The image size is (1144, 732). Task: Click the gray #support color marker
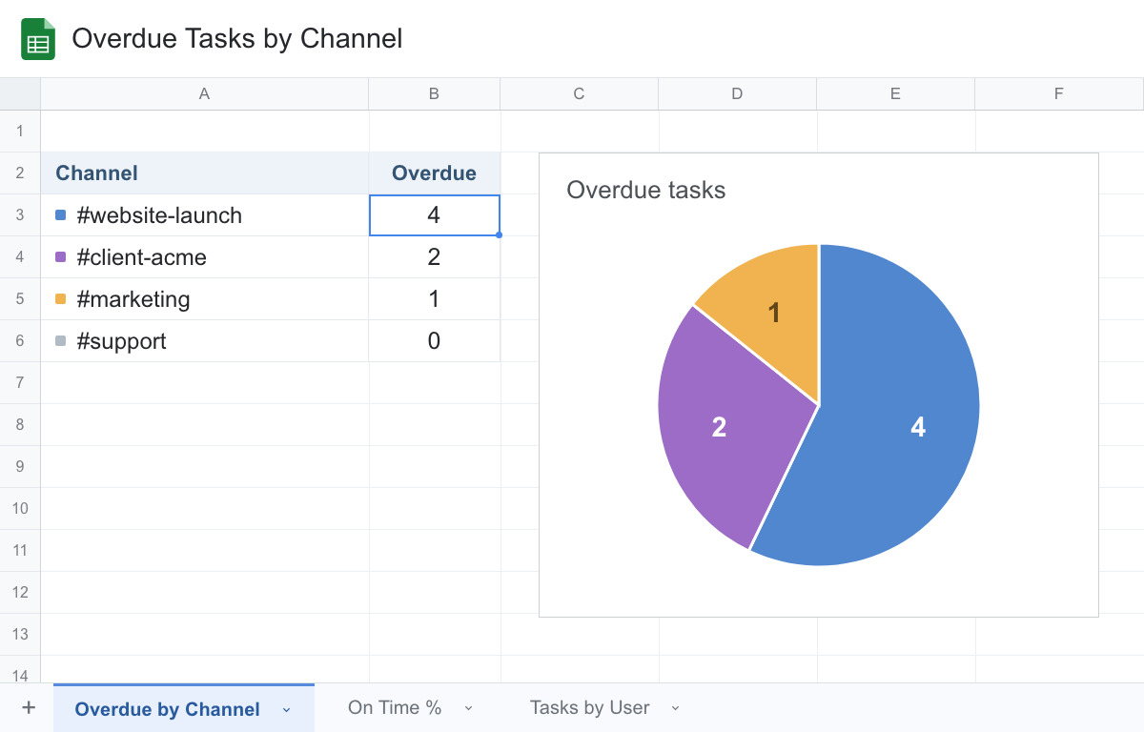[61, 341]
